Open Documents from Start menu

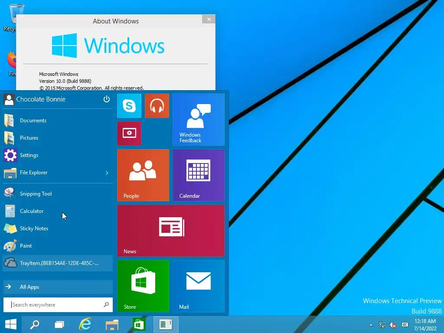[x=58, y=121]
